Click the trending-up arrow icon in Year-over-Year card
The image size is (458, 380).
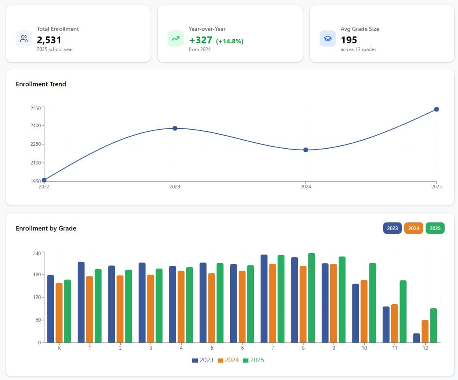[176, 38]
